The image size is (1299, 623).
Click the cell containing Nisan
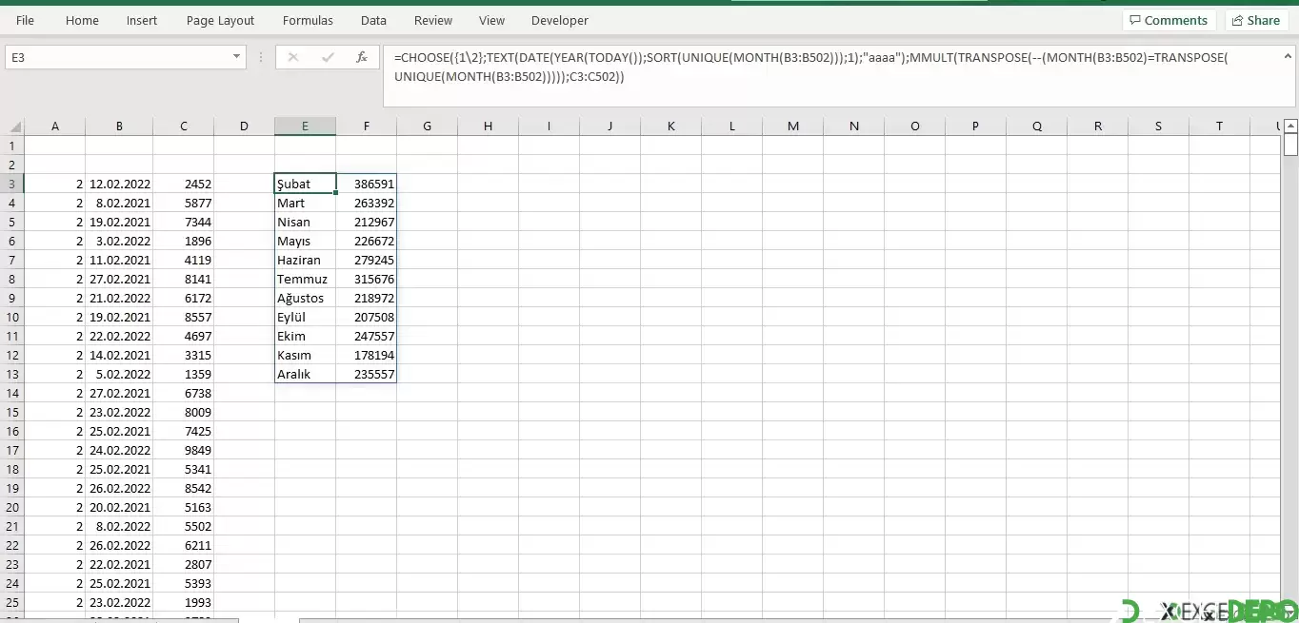coord(305,222)
